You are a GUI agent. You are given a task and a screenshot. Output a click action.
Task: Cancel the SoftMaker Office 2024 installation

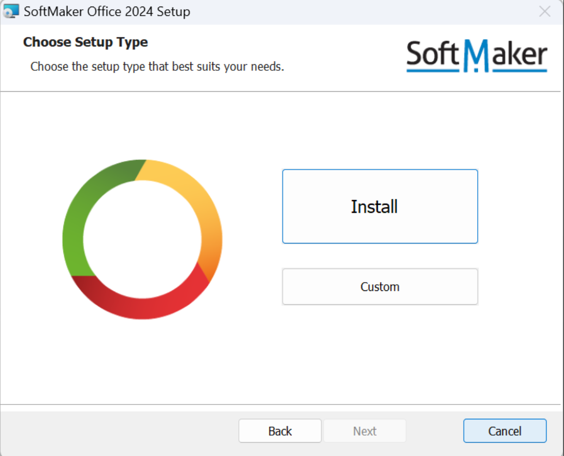click(504, 431)
